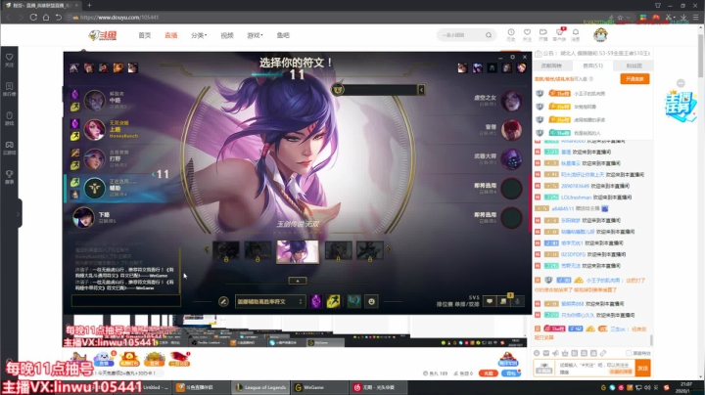Open the chat crown icon
Screen dimensions: 705x395
click(x=565, y=353)
